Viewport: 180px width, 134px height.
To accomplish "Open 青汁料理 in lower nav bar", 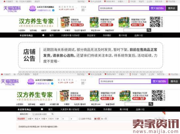I will [x=124, y=110].
